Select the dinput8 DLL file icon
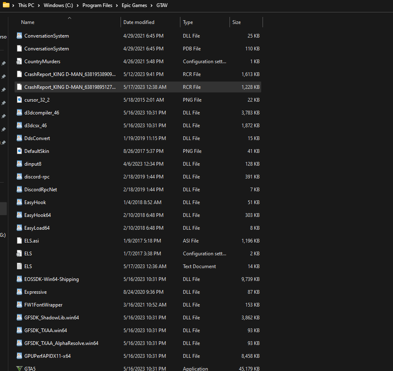 click(x=19, y=164)
